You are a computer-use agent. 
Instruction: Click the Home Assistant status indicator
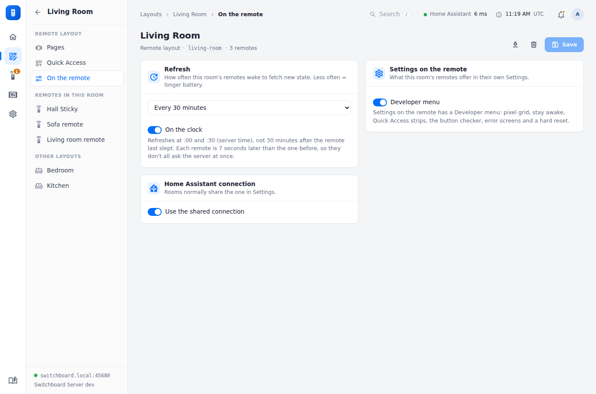click(455, 14)
